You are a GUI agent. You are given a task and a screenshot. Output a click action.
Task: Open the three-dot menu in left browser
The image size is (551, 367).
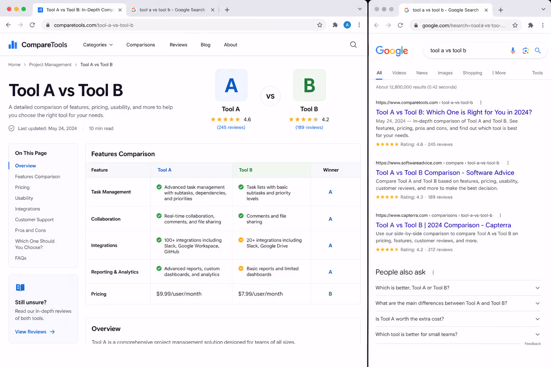pyautogui.click(x=359, y=25)
